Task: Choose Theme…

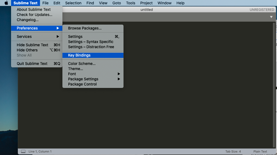Action: [93, 69]
